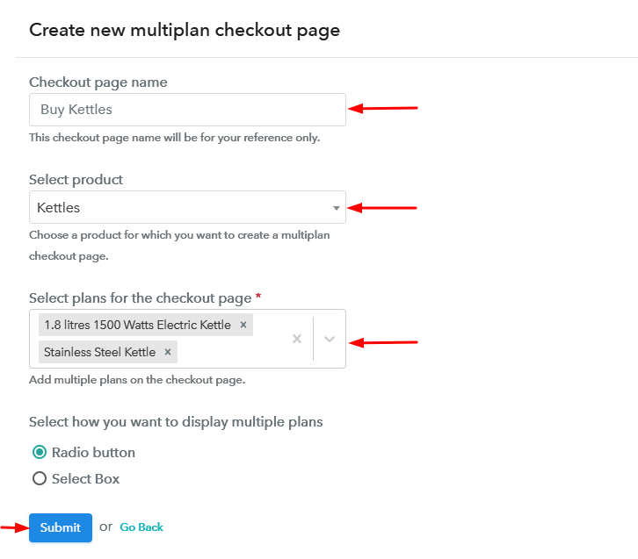Click the "Select plans for the checkout page" label
Screen dimensions: 638x559
point(141,298)
